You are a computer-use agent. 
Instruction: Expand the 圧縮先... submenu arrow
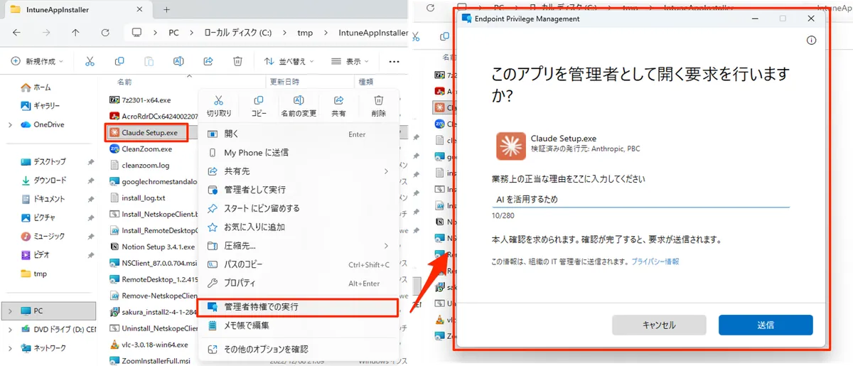point(386,246)
